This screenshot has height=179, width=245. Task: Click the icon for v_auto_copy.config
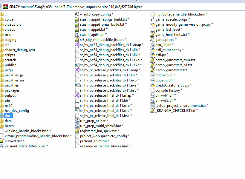click(77, 14)
